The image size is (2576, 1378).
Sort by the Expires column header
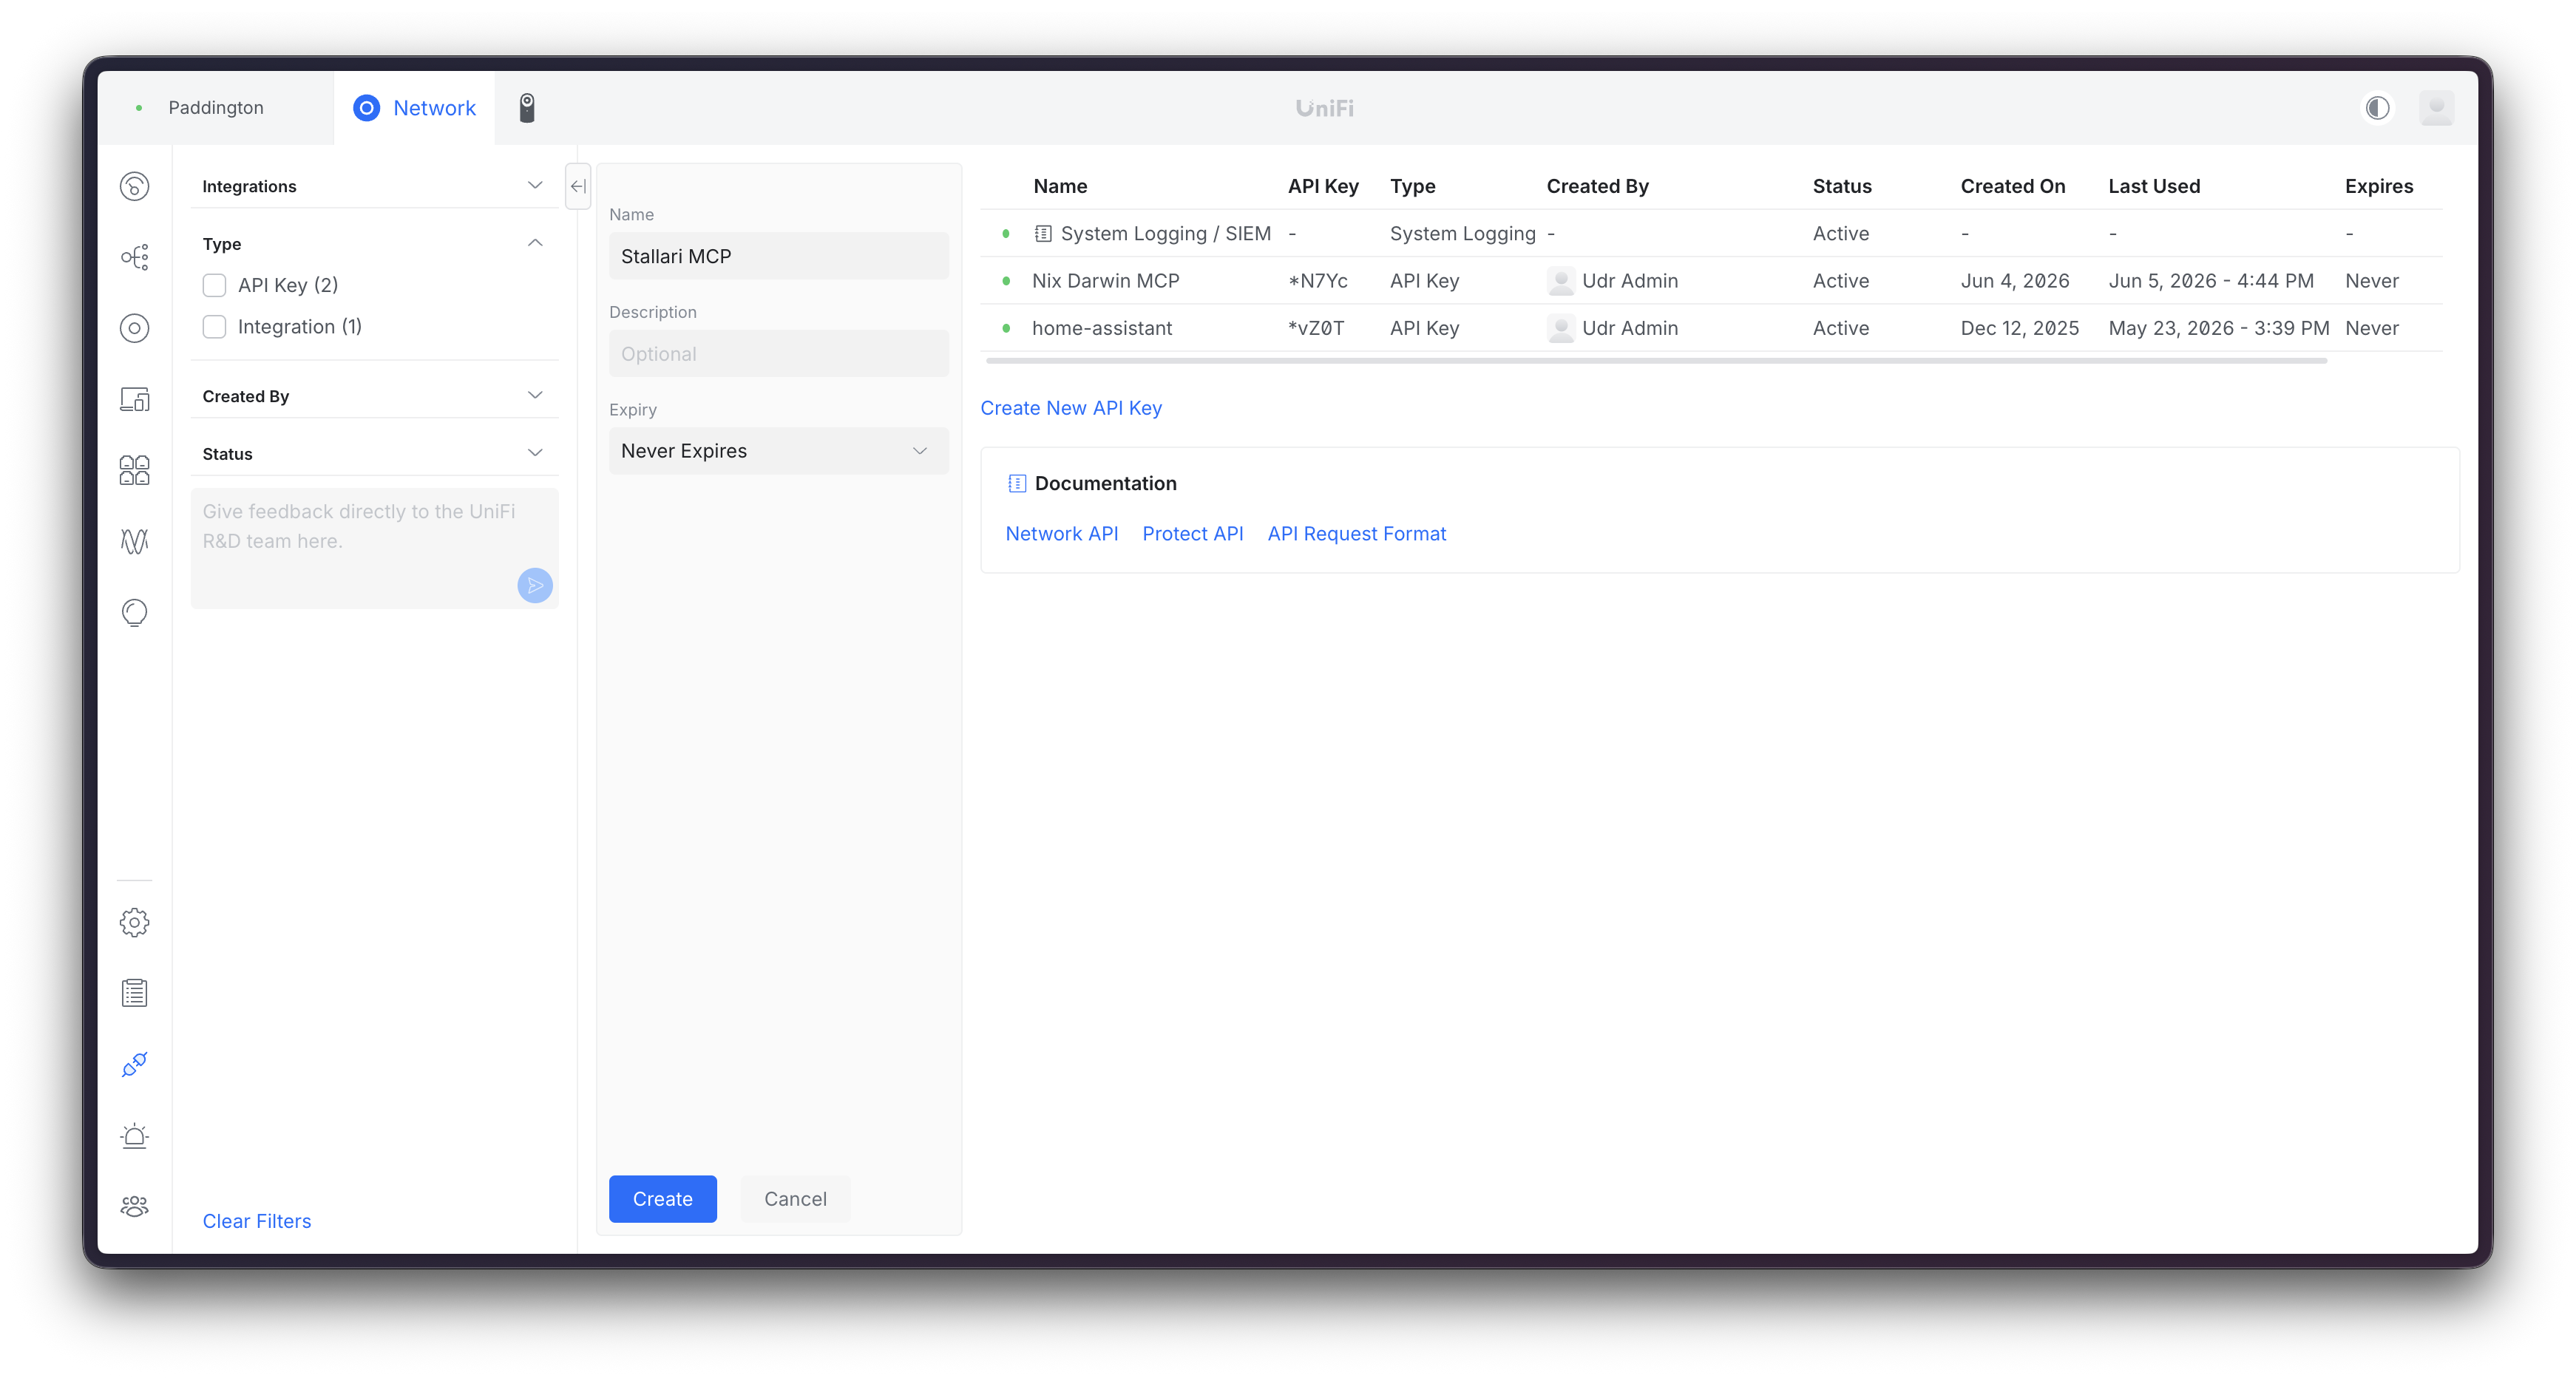2378,186
